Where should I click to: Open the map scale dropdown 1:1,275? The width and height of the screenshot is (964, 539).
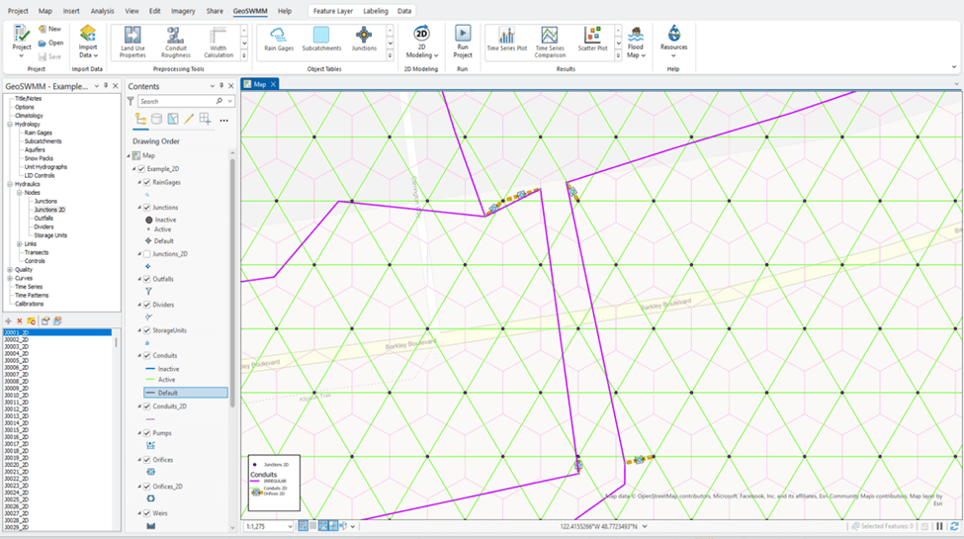pyautogui.click(x=289, y=526)
